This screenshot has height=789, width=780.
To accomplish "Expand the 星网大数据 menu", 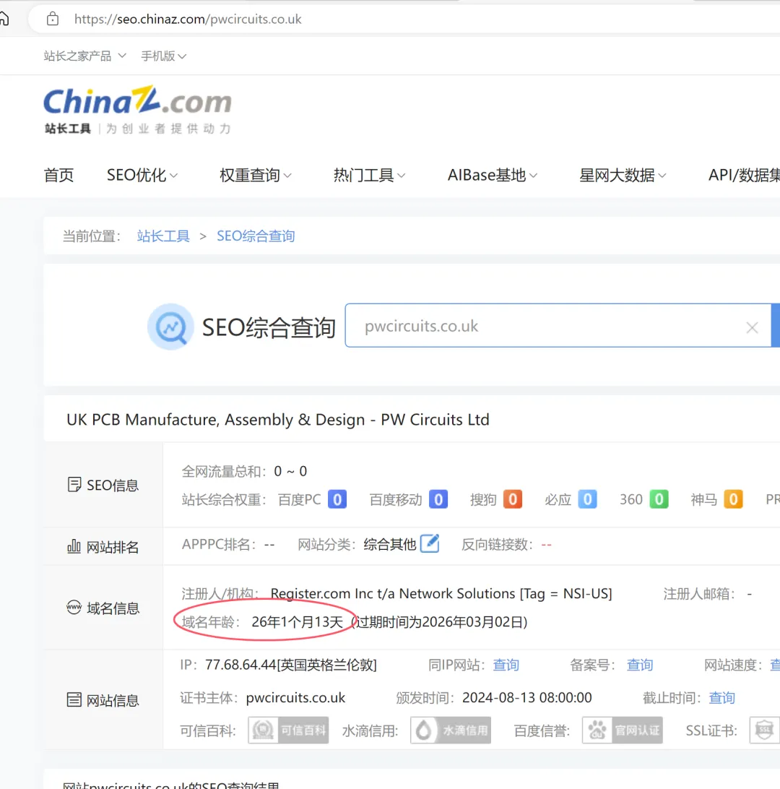I will pos(623,175).
